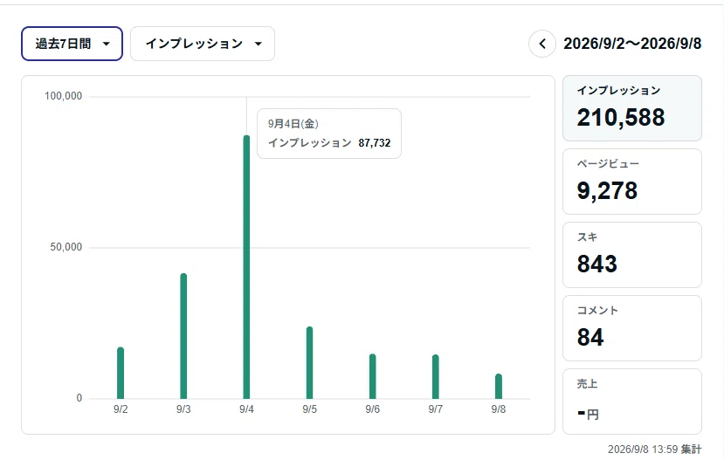Image resolution: width=724 pixels, height=460 pixels.
Task: Open the 過去7日間 period dropdown
Action: click(72, 44)
